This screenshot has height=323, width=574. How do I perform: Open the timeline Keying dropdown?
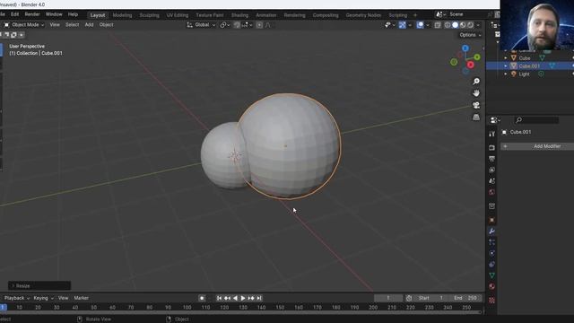43,298
